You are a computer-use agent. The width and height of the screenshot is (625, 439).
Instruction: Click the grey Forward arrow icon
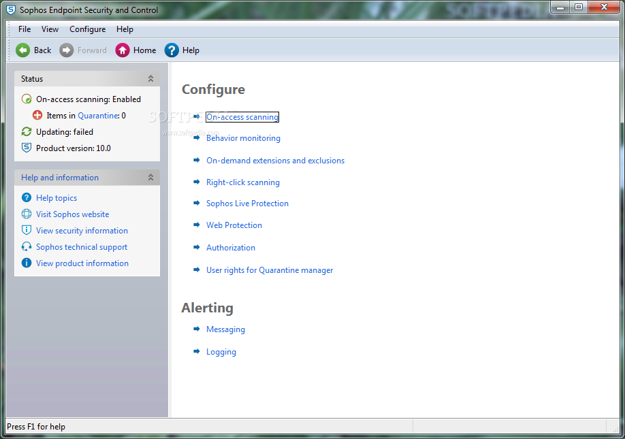pos(67,50)
